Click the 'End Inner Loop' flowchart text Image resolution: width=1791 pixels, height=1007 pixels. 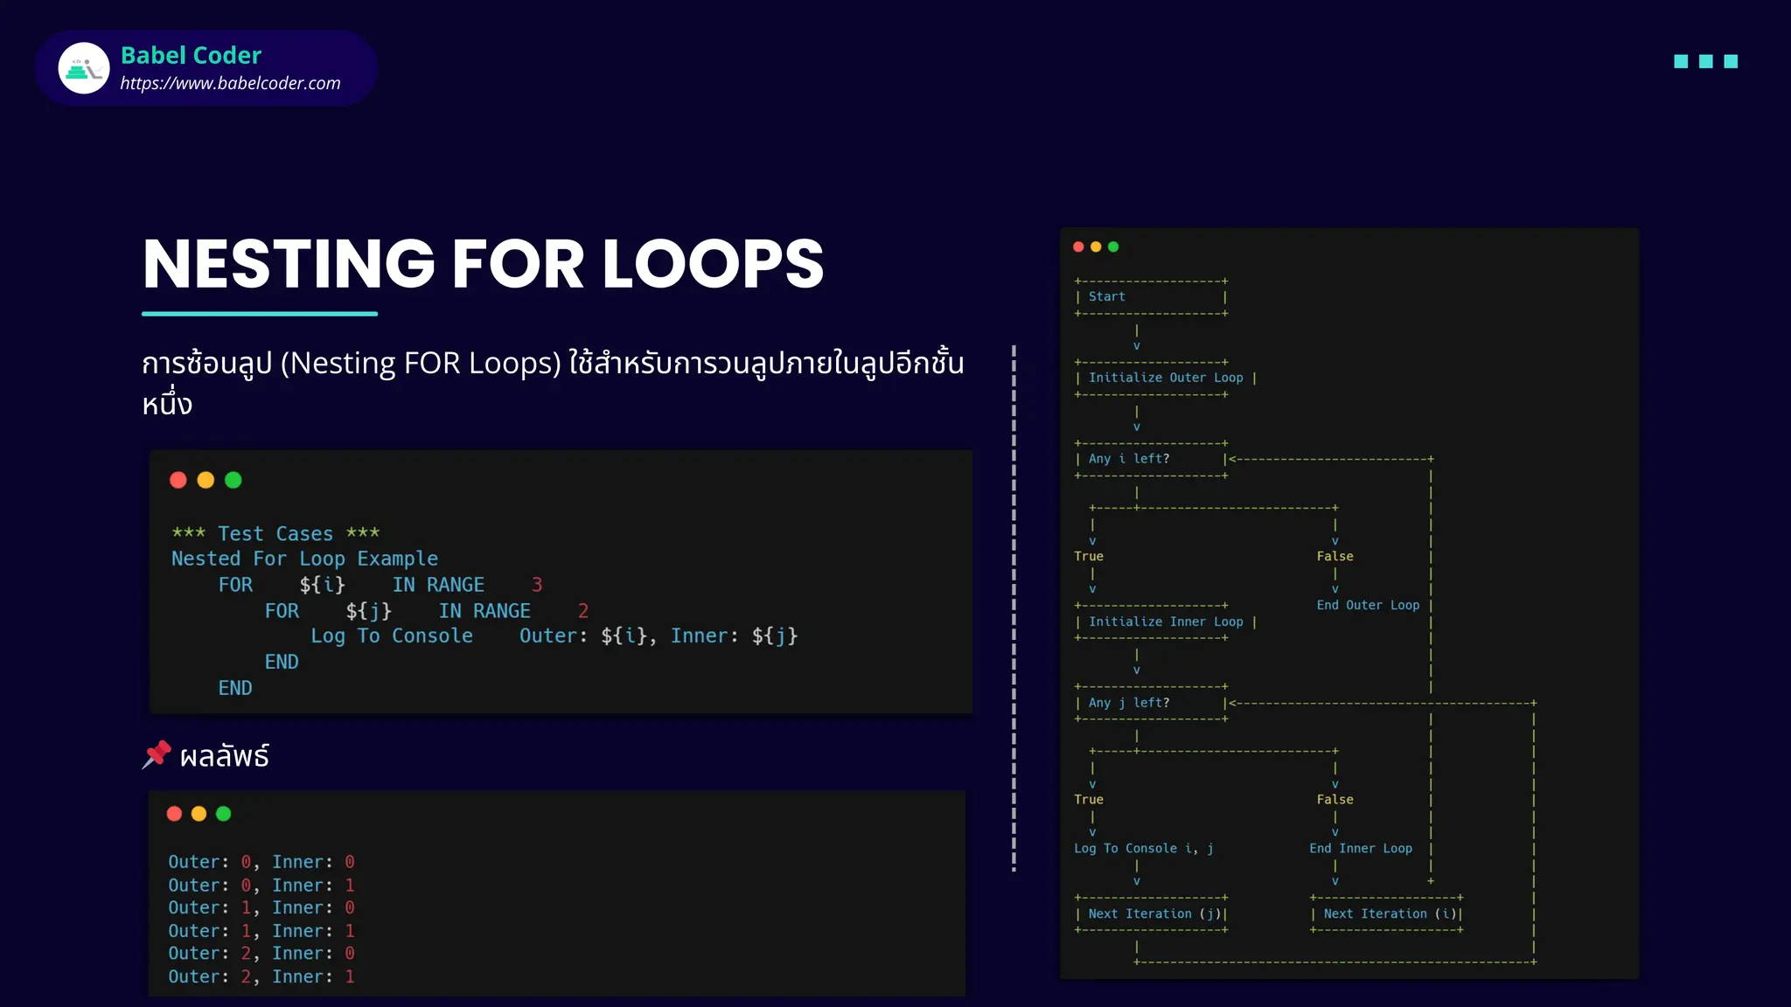(1361, 849)
